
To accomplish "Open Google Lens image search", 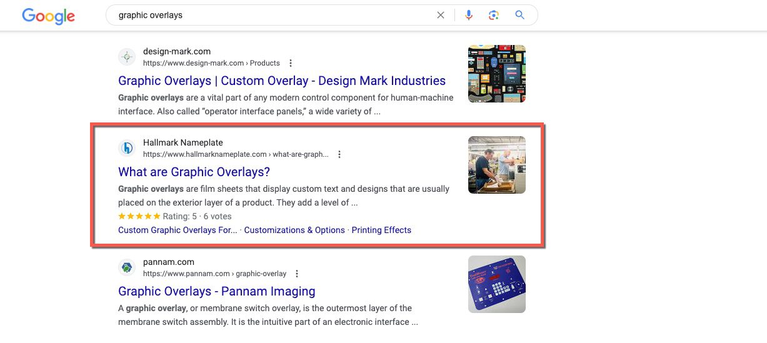I will coord(494,15).
